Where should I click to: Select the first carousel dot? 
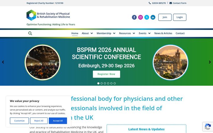pos(98,83)
